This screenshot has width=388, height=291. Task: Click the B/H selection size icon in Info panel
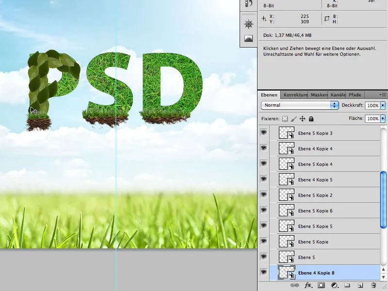click(x=327, y=18)
